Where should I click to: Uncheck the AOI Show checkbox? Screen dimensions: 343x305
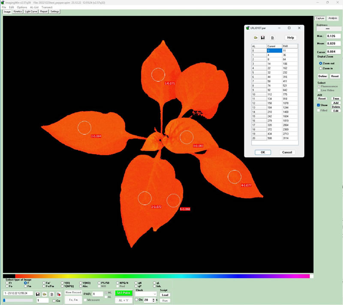[319, 105]
